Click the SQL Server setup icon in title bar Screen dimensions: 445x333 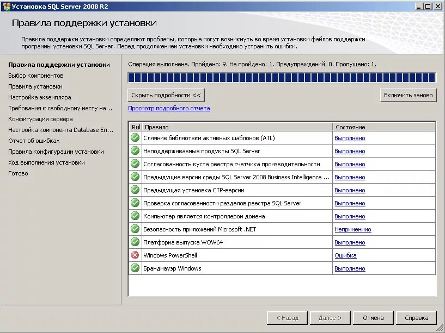tap(6, 6)
